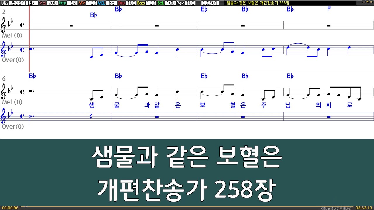Click measure number 2 label

pyautogui.click(x=4, y=12)
